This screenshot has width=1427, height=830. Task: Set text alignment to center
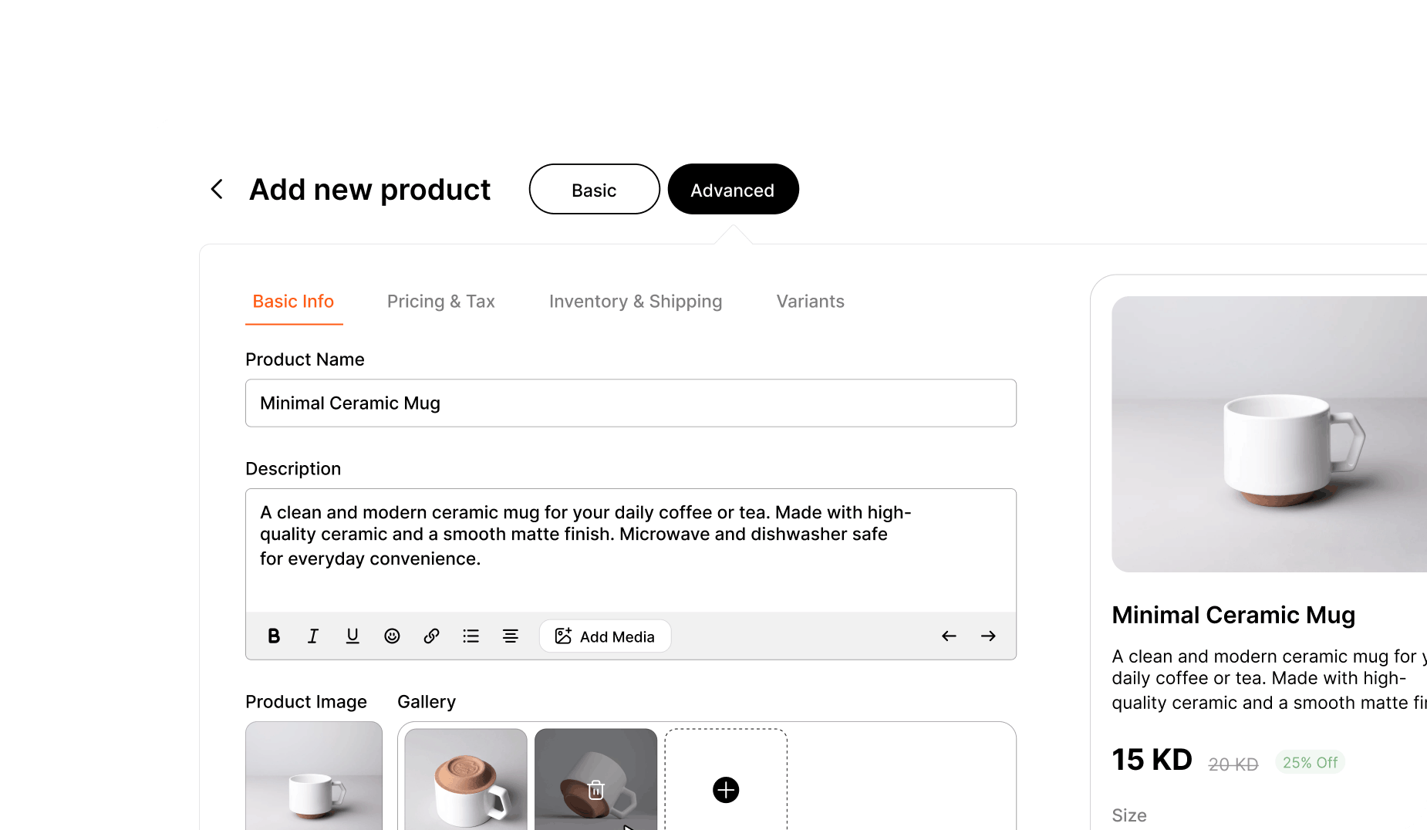[x=510, y=636]
